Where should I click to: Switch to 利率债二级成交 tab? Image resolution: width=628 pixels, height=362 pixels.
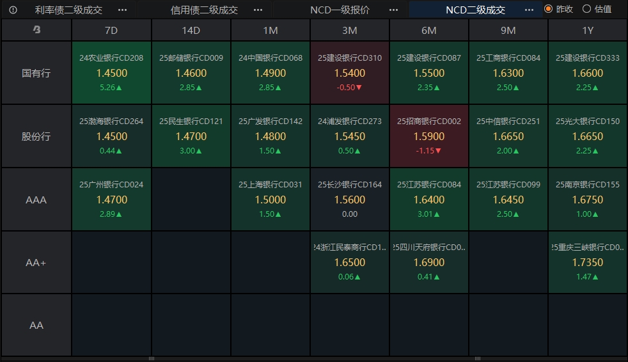click(x=68, y=10)
